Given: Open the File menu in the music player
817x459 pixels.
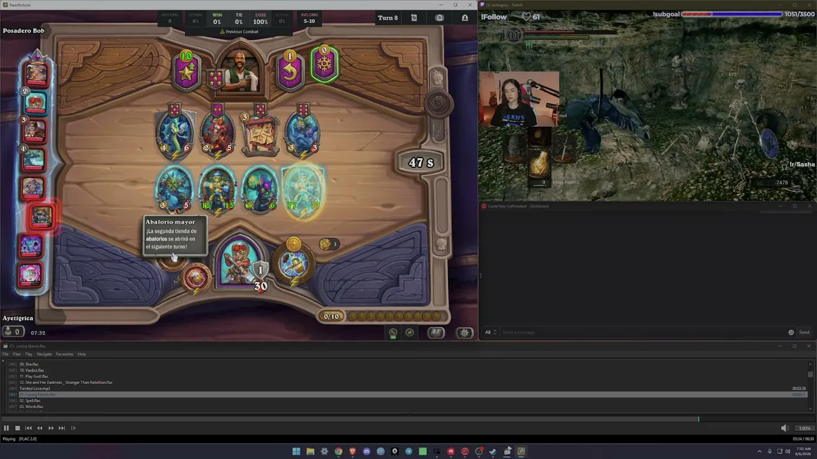Looking at the screenshot, I should coord(6,354).
